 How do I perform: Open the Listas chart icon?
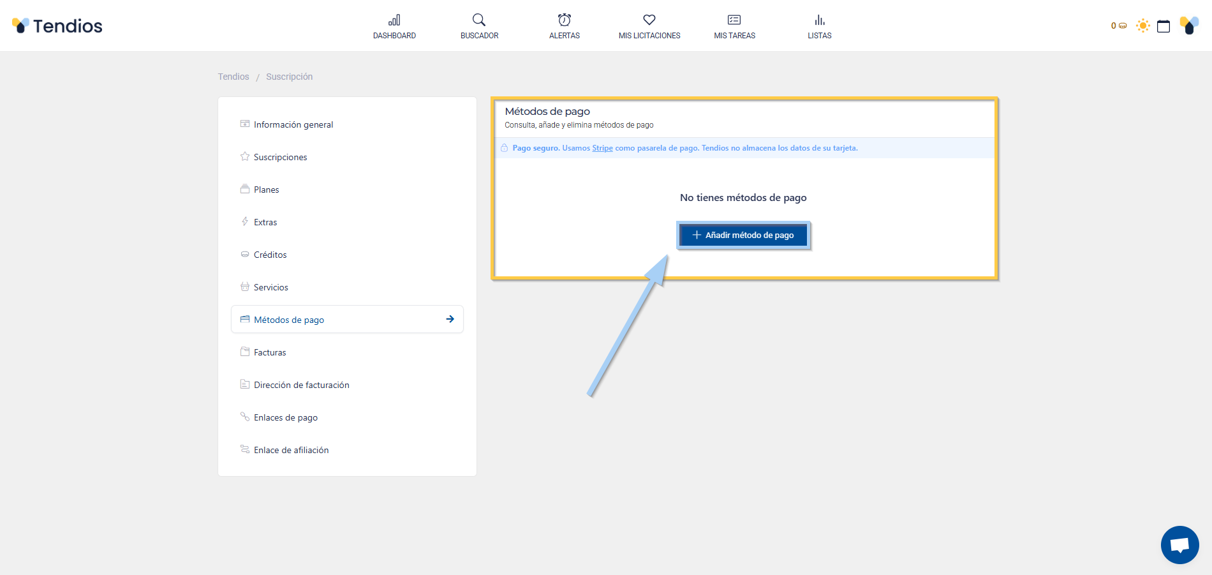(x=820, y=20)
